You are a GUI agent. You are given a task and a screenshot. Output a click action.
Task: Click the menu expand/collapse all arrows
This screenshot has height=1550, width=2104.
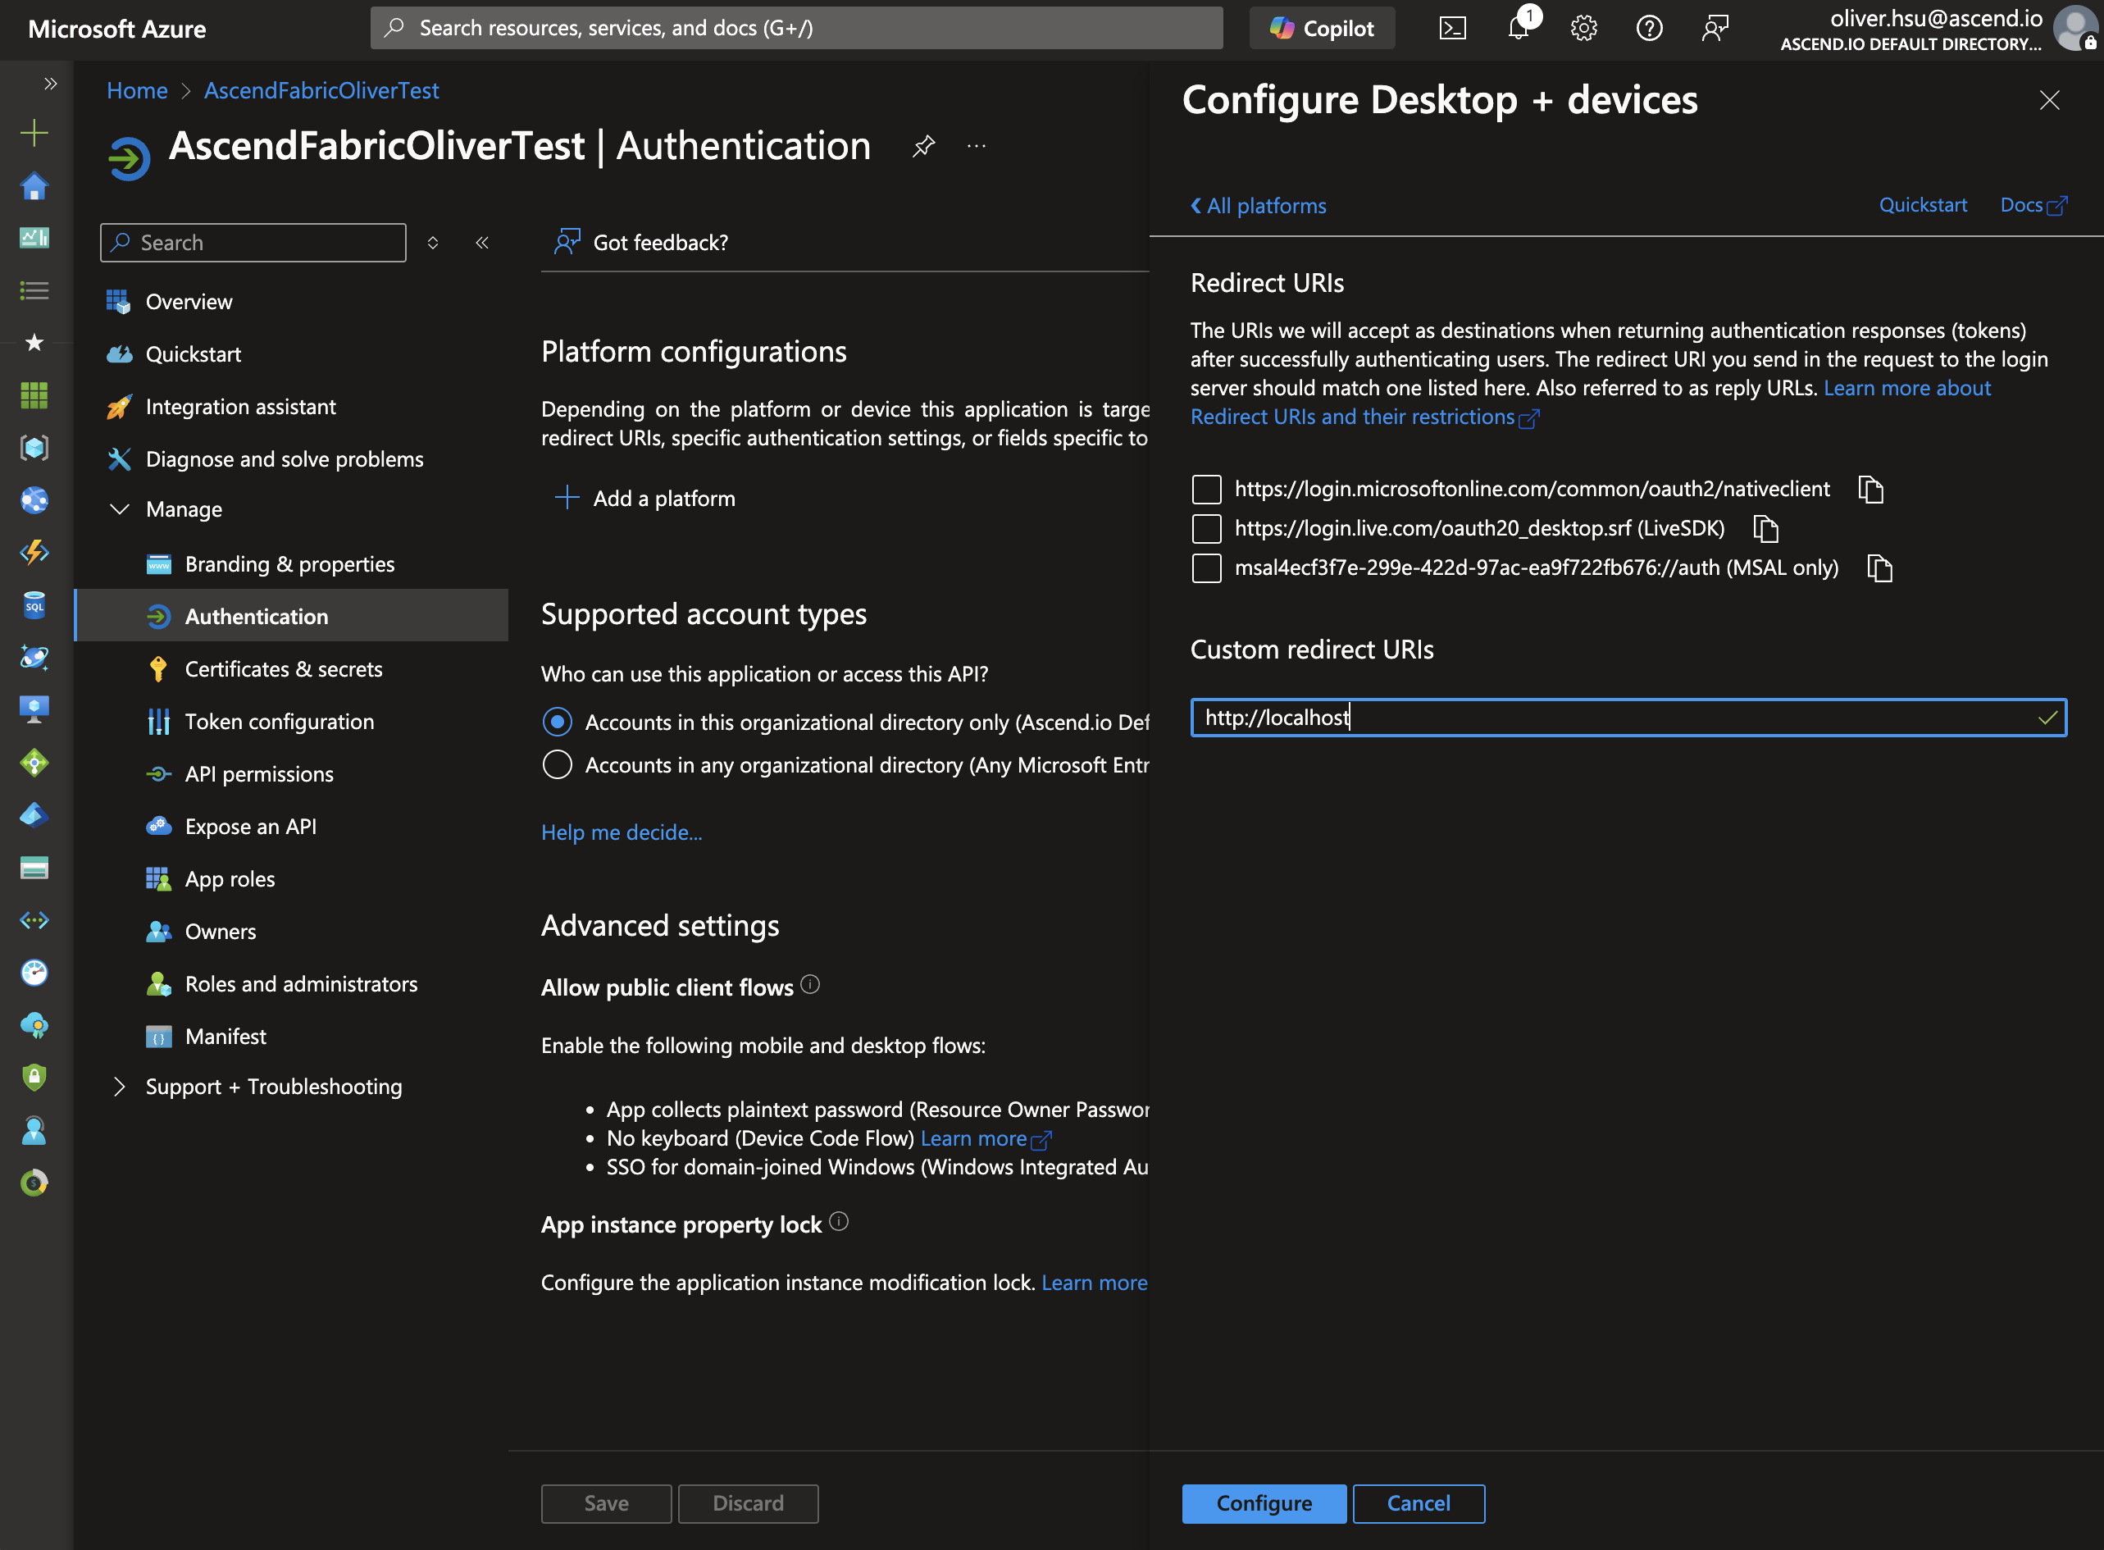coord(432,243)
